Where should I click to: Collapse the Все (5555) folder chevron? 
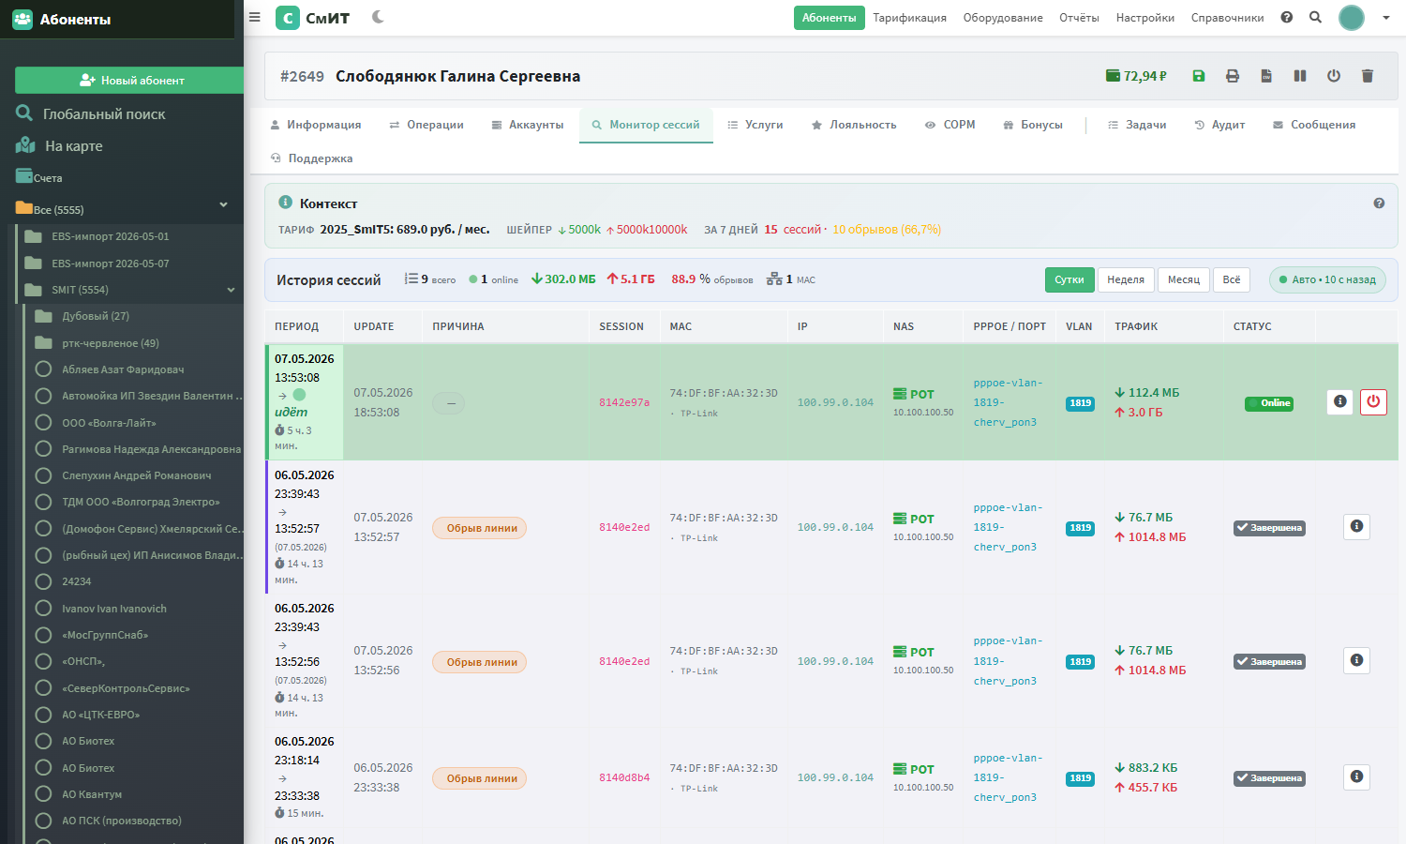coord(224,204)
